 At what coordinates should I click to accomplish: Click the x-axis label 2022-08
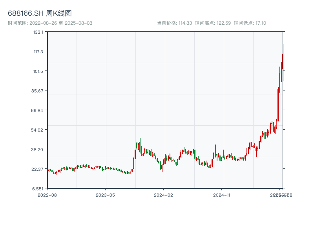[x=47, y=195]
